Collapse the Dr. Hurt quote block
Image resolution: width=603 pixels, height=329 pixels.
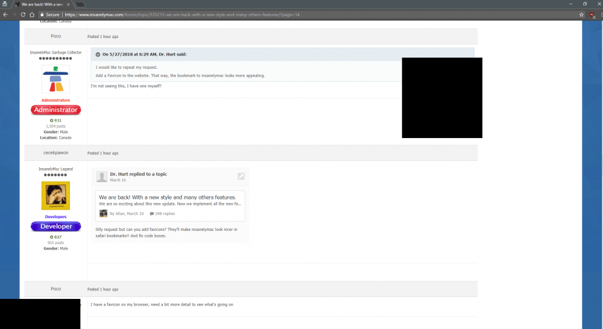point(98,55)
